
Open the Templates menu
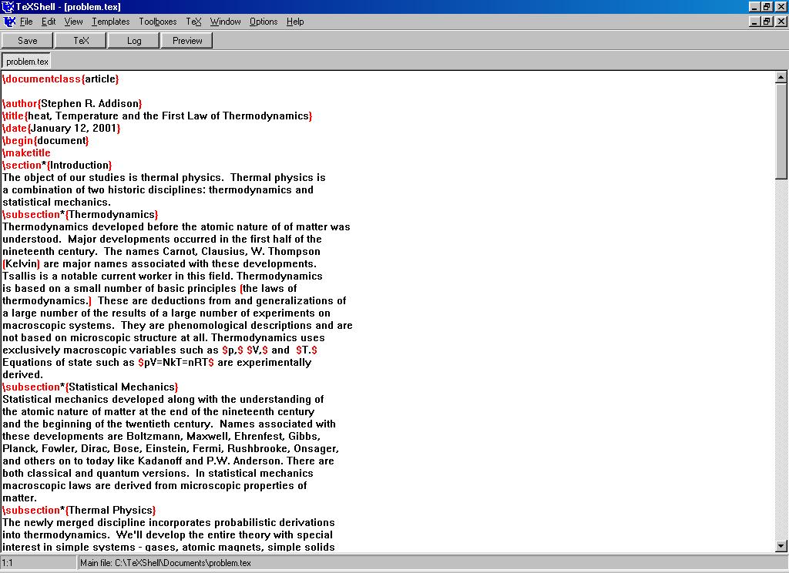110,22
